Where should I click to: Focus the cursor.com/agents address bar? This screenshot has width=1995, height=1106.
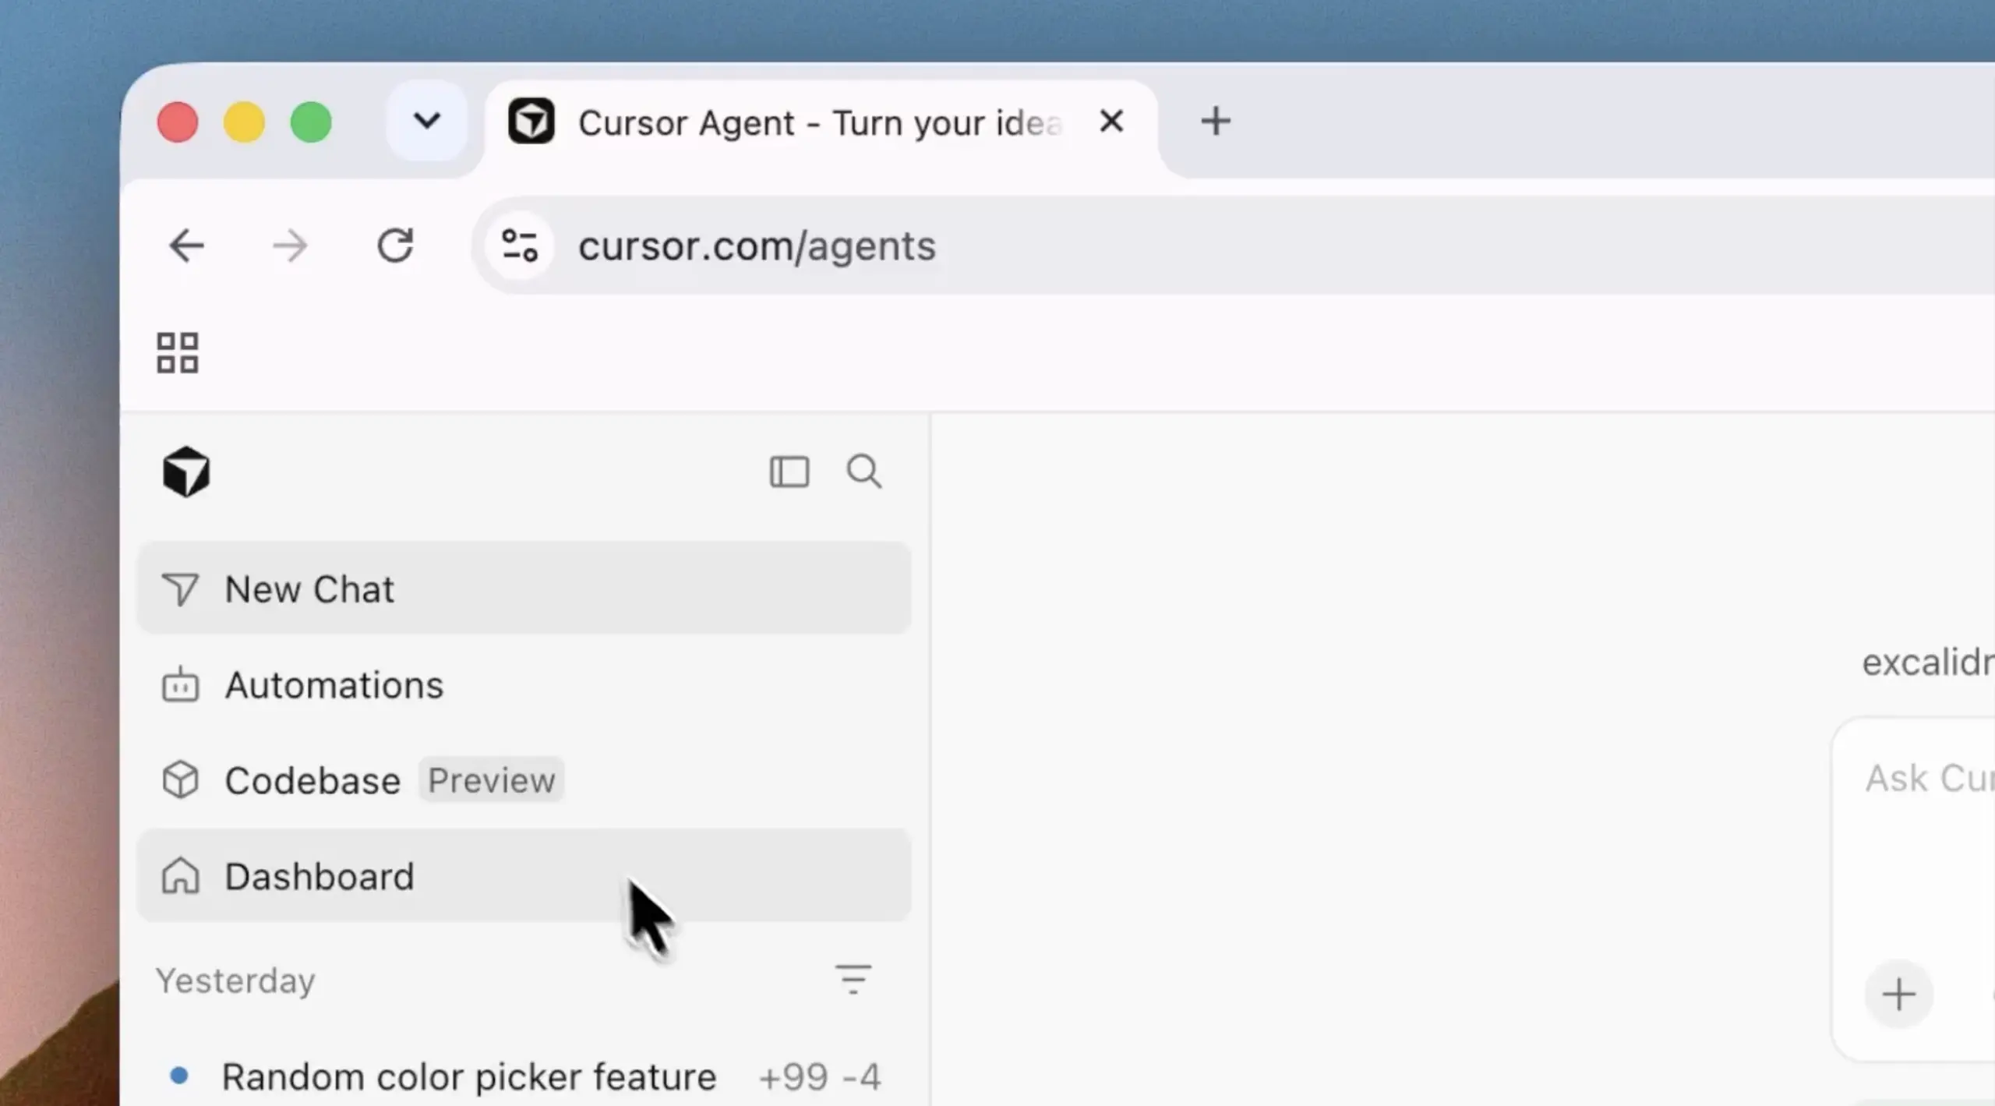tap(1231, 246)
